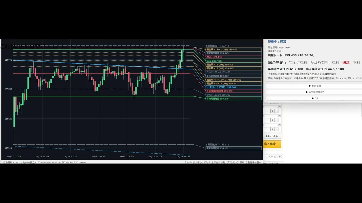Viewport: 362px width, 203px height.
Task: Select the BID 159.435 price label
Action: (234, 61)
